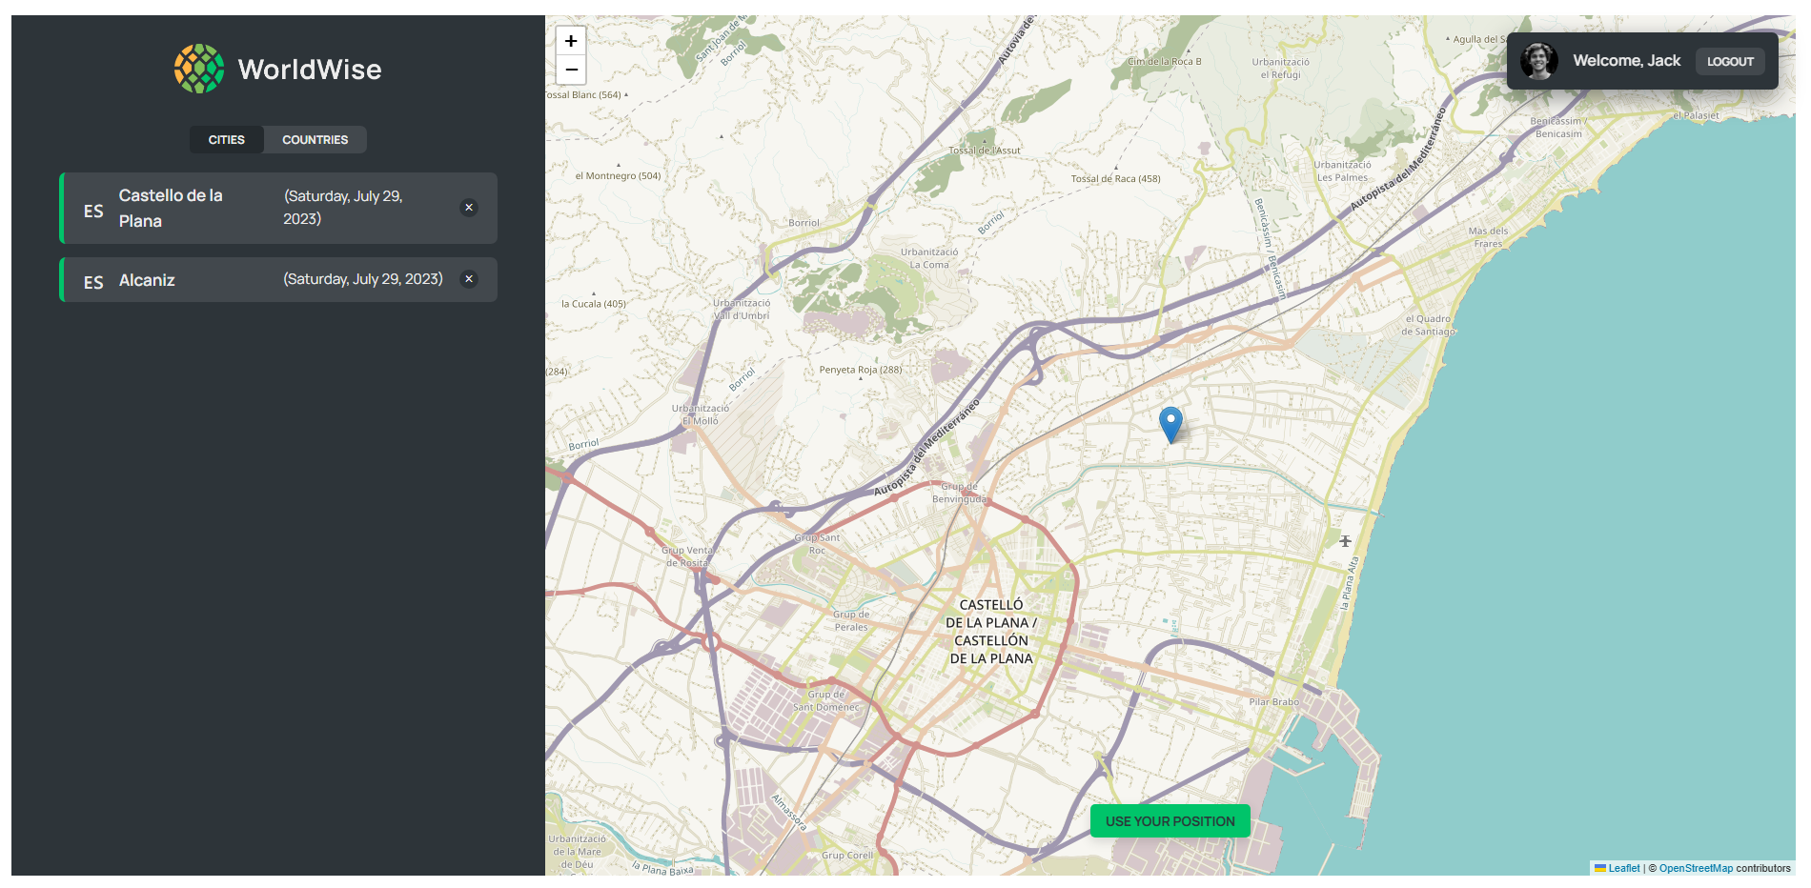Click the airport plane icon on map
Screen dimensions: 1811x888
(x=1345, y=541)
